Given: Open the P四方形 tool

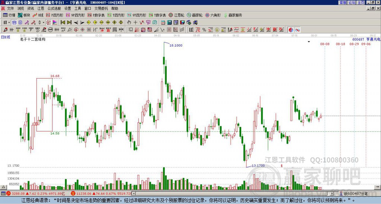Looking at the screenshot, I should 55,15.
